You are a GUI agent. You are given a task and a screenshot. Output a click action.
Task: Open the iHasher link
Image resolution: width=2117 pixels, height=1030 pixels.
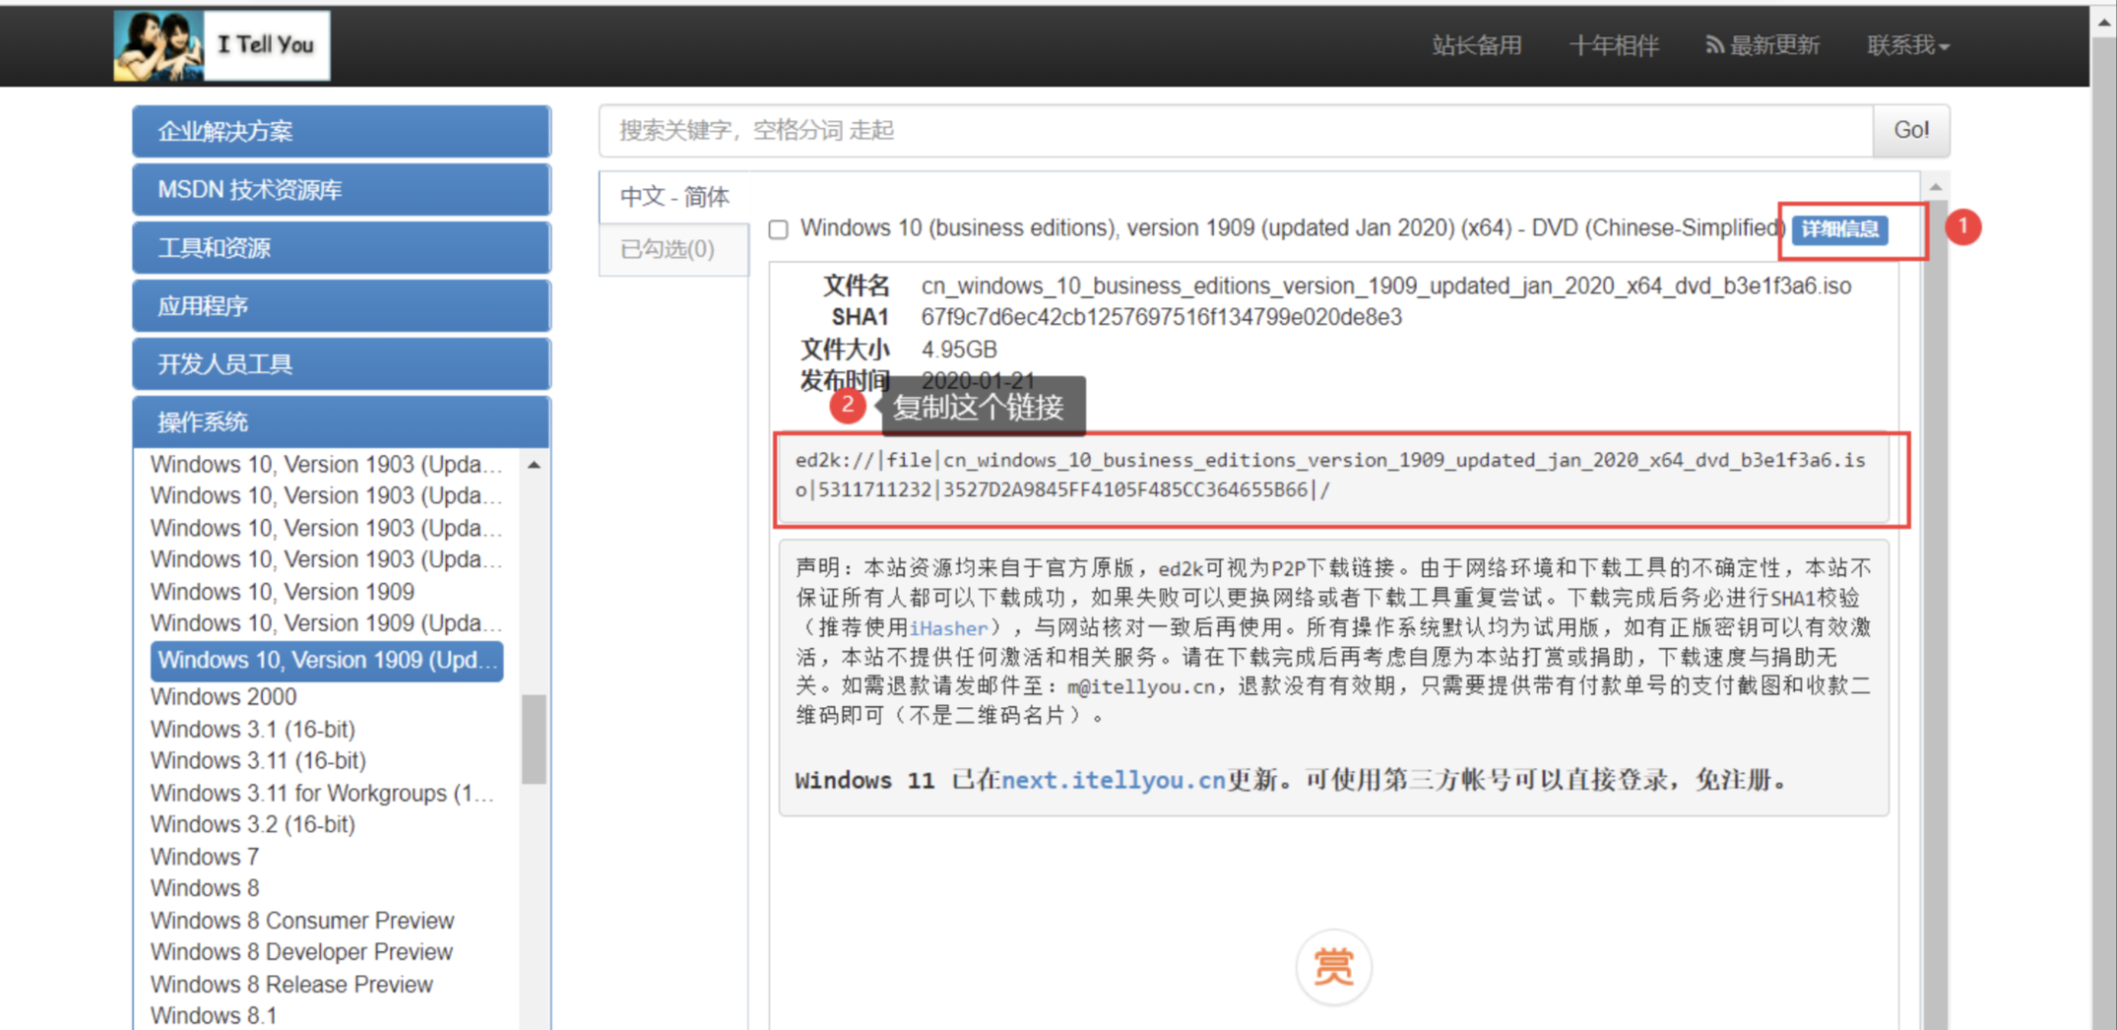point(947,628)
